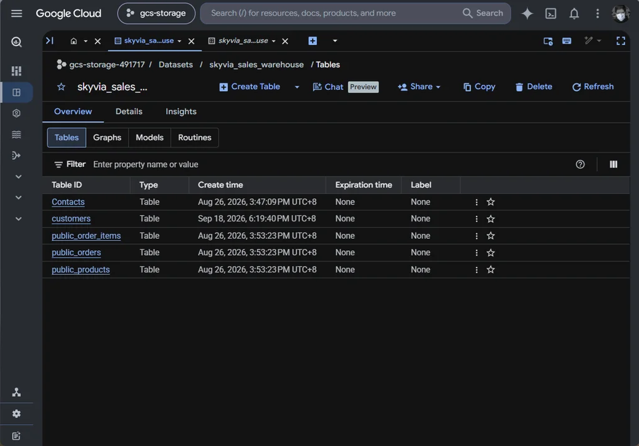Star the public_products table
The width and height of the screenshot is (639, 446).
point(490,269)
